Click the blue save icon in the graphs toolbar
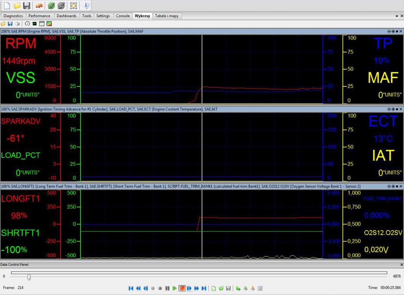This screenshot has width=404, height=295. click(10, 24)
